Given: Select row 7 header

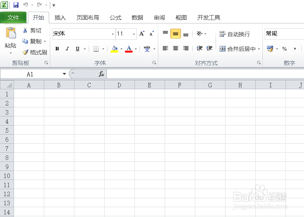Looking at the screenshot, I should (7, 149).
